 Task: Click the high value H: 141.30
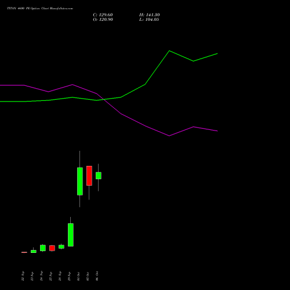coord(150,15)
